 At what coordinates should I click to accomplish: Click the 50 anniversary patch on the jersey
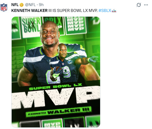point(70,62)
